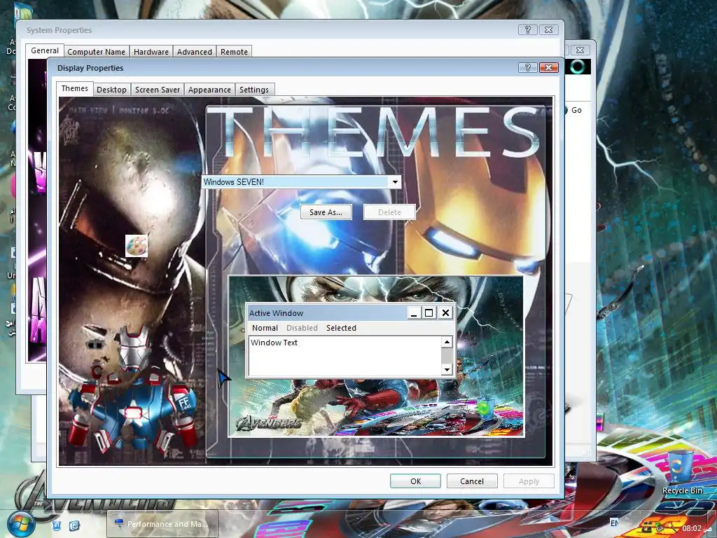Open the Screen Saver tab
This screenshot has width=717, height=538.
pyautogui.click(x=158, y=90)
